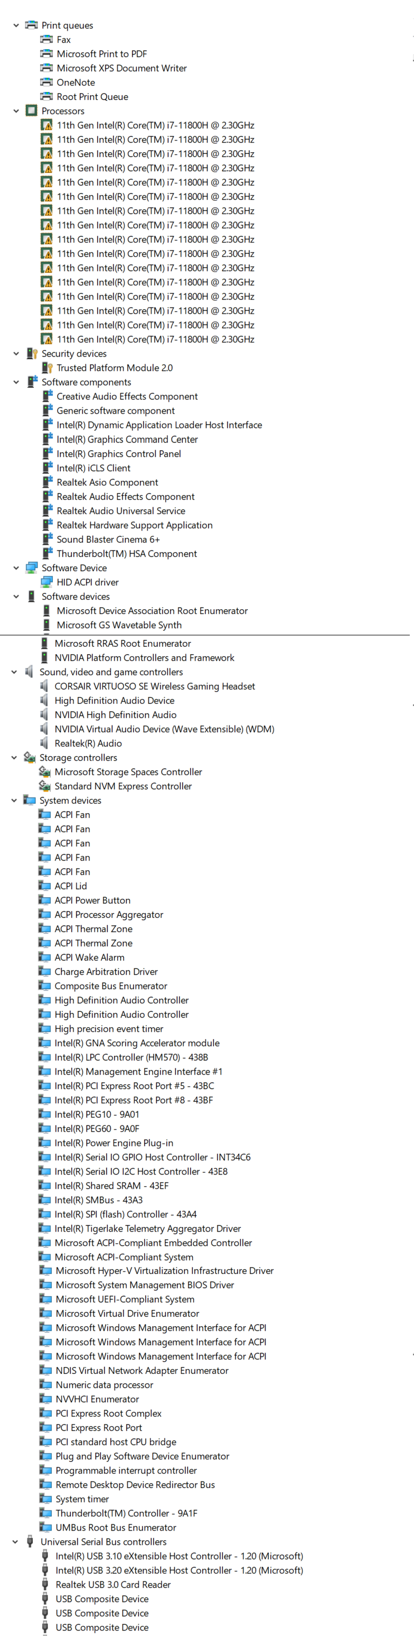Select Intel(R) SMBus - 43A3
The image size is (414, 1640).
pyautogui.click(x=98, y=1199)
